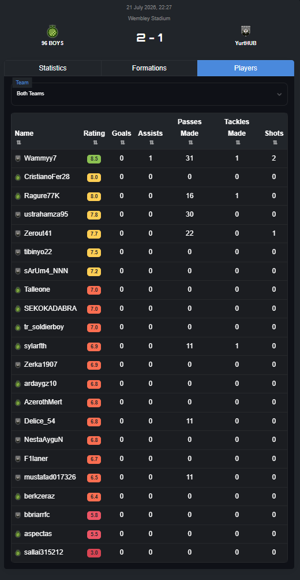Expand Both Teams selection box
Viewport: 300px width, 580px height.
pos(149,94)
